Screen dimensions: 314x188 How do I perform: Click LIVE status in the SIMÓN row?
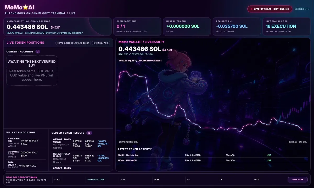pyautogui.click(x=269, y=155)
